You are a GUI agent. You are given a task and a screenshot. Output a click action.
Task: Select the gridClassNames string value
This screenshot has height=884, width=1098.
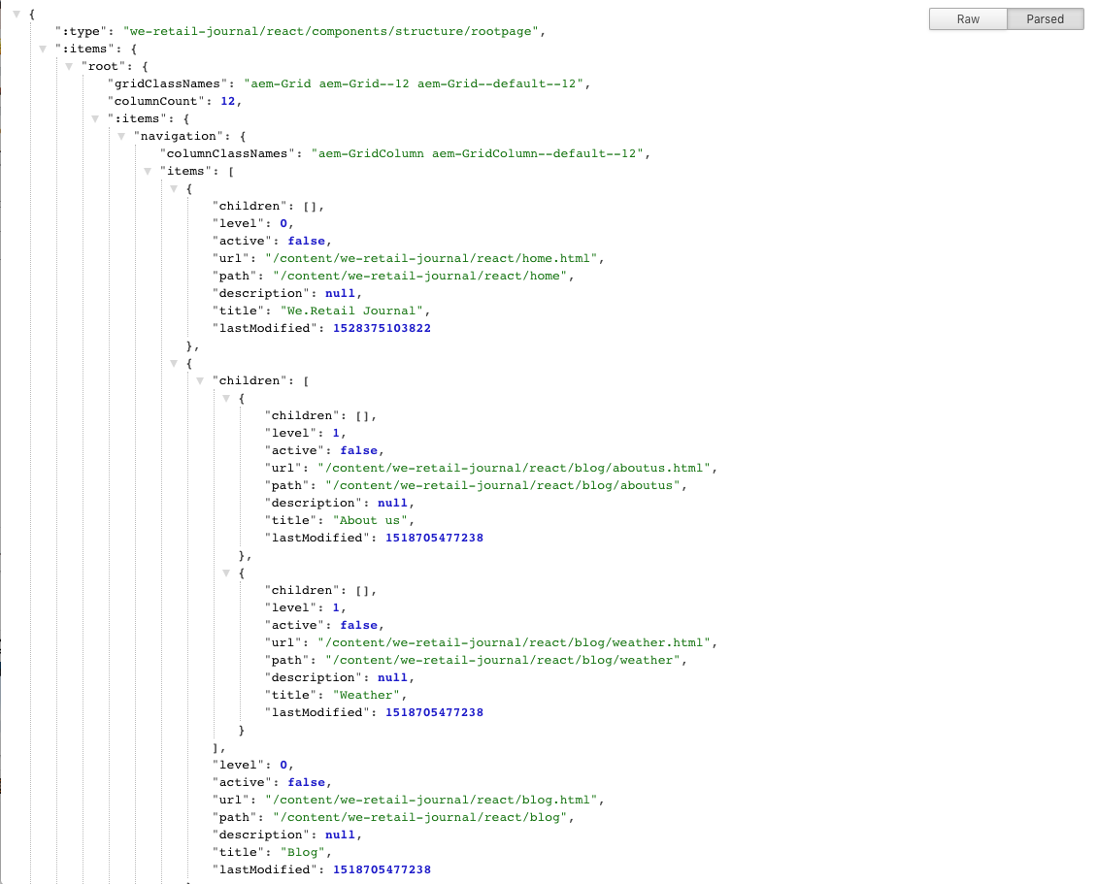(414, 84)
